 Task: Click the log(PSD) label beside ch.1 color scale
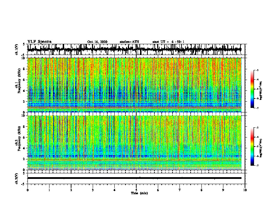point(261,91)
